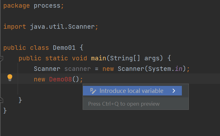Click the gray scanner variable name
The image size is (220, 136).
click(77, 69)
